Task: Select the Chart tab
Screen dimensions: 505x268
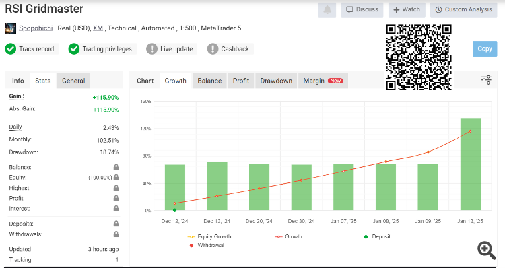Action: [x=145, y=81]
